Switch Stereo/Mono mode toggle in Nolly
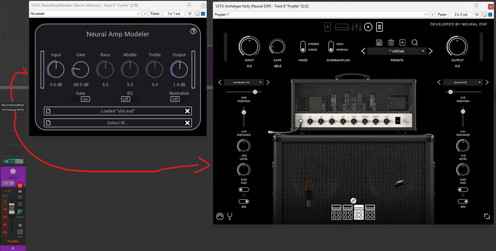This screenshot has width=496, height=251. (x=303, y=47)
